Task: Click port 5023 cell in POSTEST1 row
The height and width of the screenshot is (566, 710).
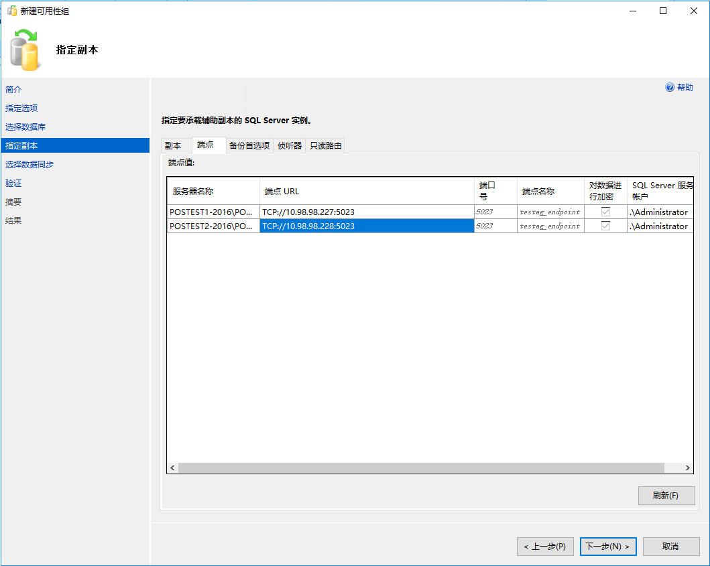Action: click(x=495, y=212)
